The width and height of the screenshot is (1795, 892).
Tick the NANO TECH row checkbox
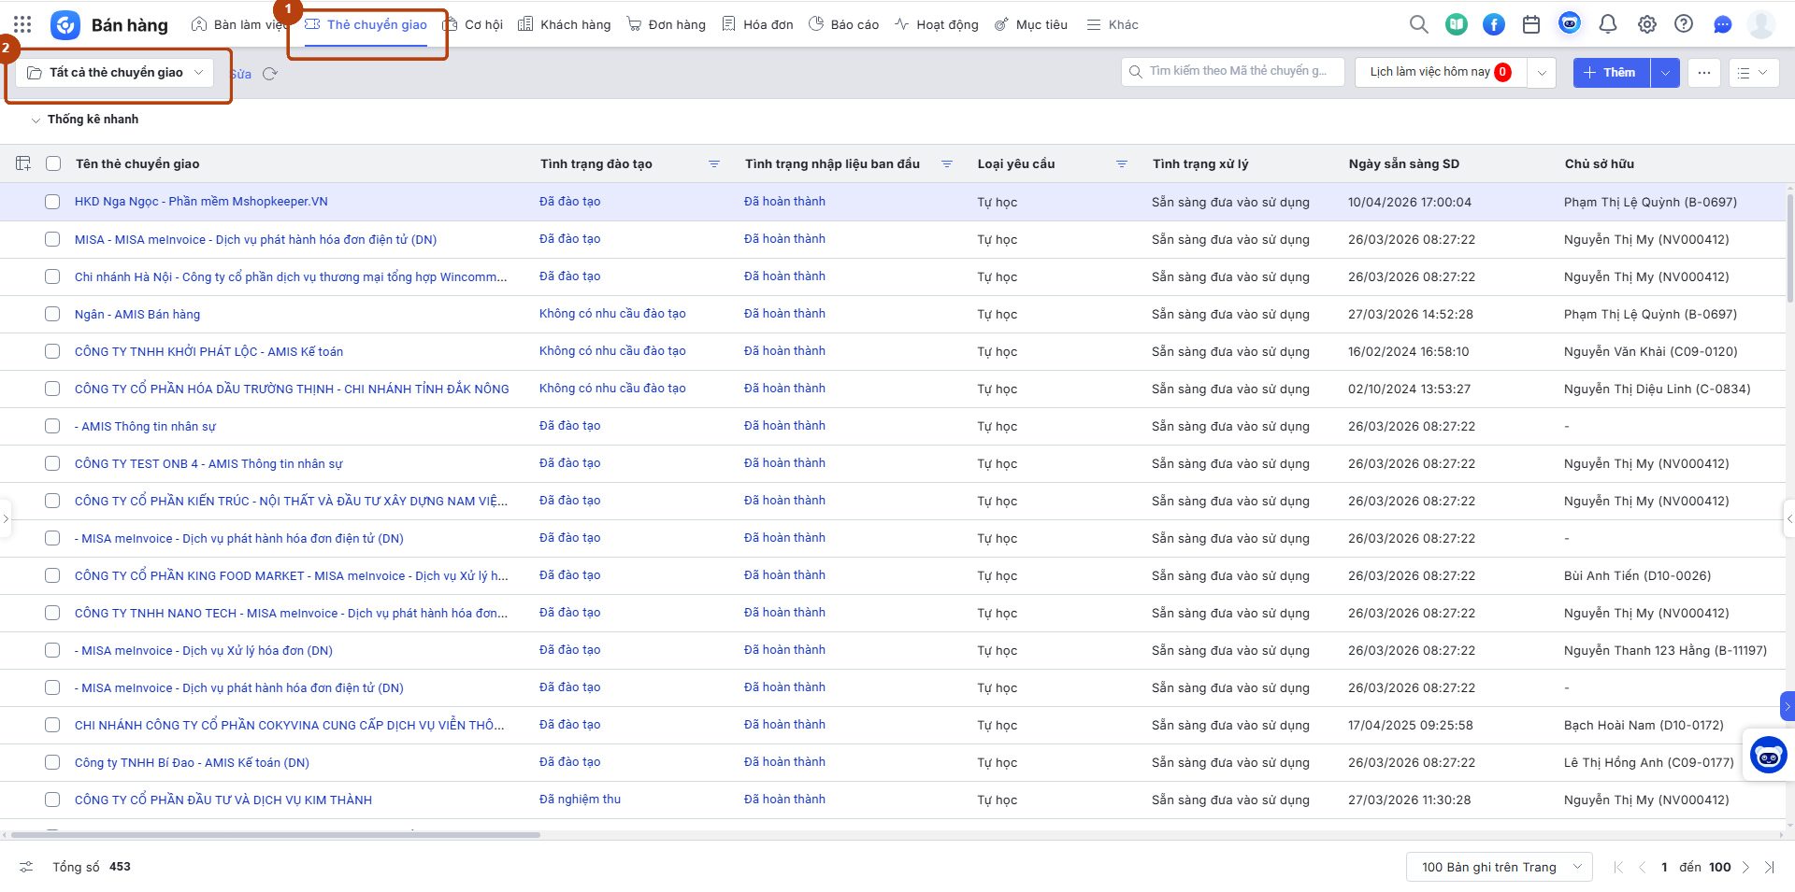pos(52,613)
